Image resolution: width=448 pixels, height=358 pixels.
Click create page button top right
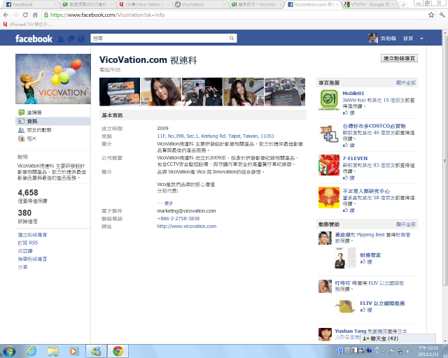click(399, 58)
